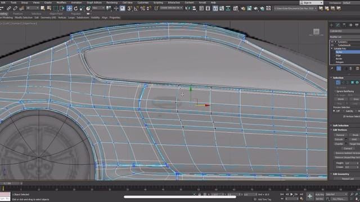Activate the Select and Rotate tool

point(75,8)
